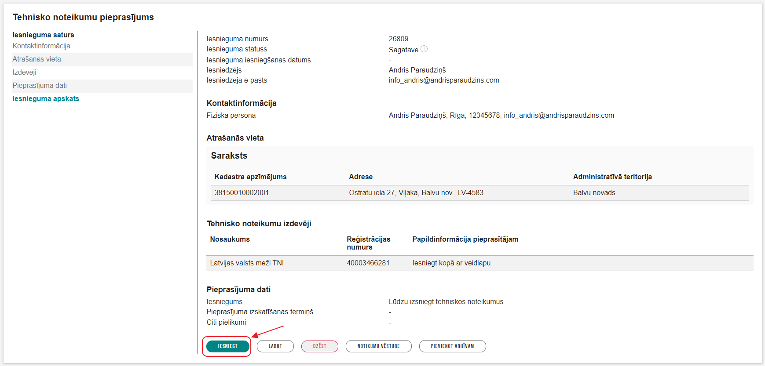The width and height of the screenshot is (765, 366).
Task: Click PIEVIENOT ARHĪVAM button
Action: tap(453, 346)
